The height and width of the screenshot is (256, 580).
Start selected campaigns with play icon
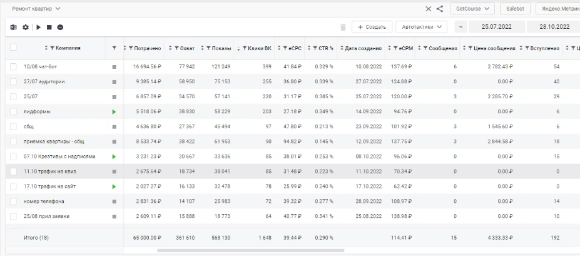coord(38,28)
